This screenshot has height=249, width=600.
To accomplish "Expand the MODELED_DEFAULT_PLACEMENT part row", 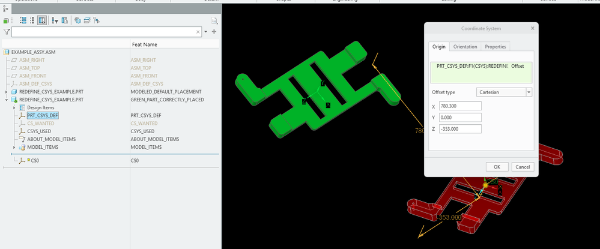I will click(6, 92).
